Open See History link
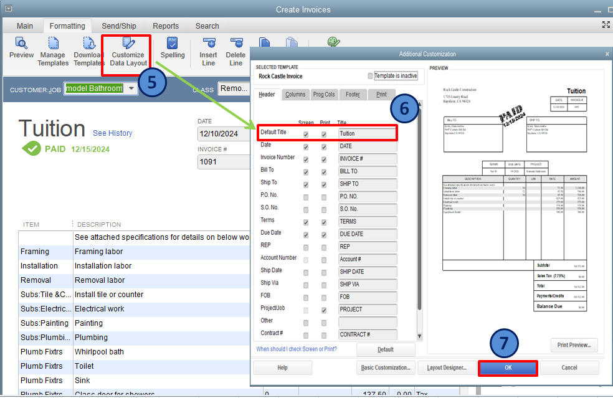Screen dimensions: 613x398 coord(113,133)
